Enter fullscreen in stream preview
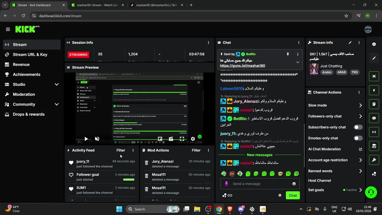The height and width of the screenshot is (215, 382). click(182, 139)
